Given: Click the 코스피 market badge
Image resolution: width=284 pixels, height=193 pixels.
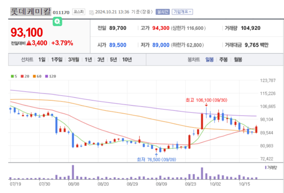Looking at the screenshot, I should click(78, 11).
